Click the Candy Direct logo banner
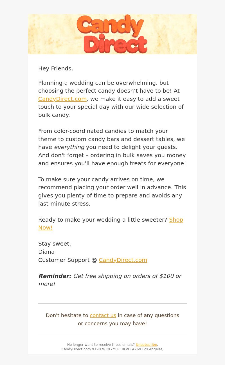This screenshot has width=225, height=365. click(x=112, y=34)
